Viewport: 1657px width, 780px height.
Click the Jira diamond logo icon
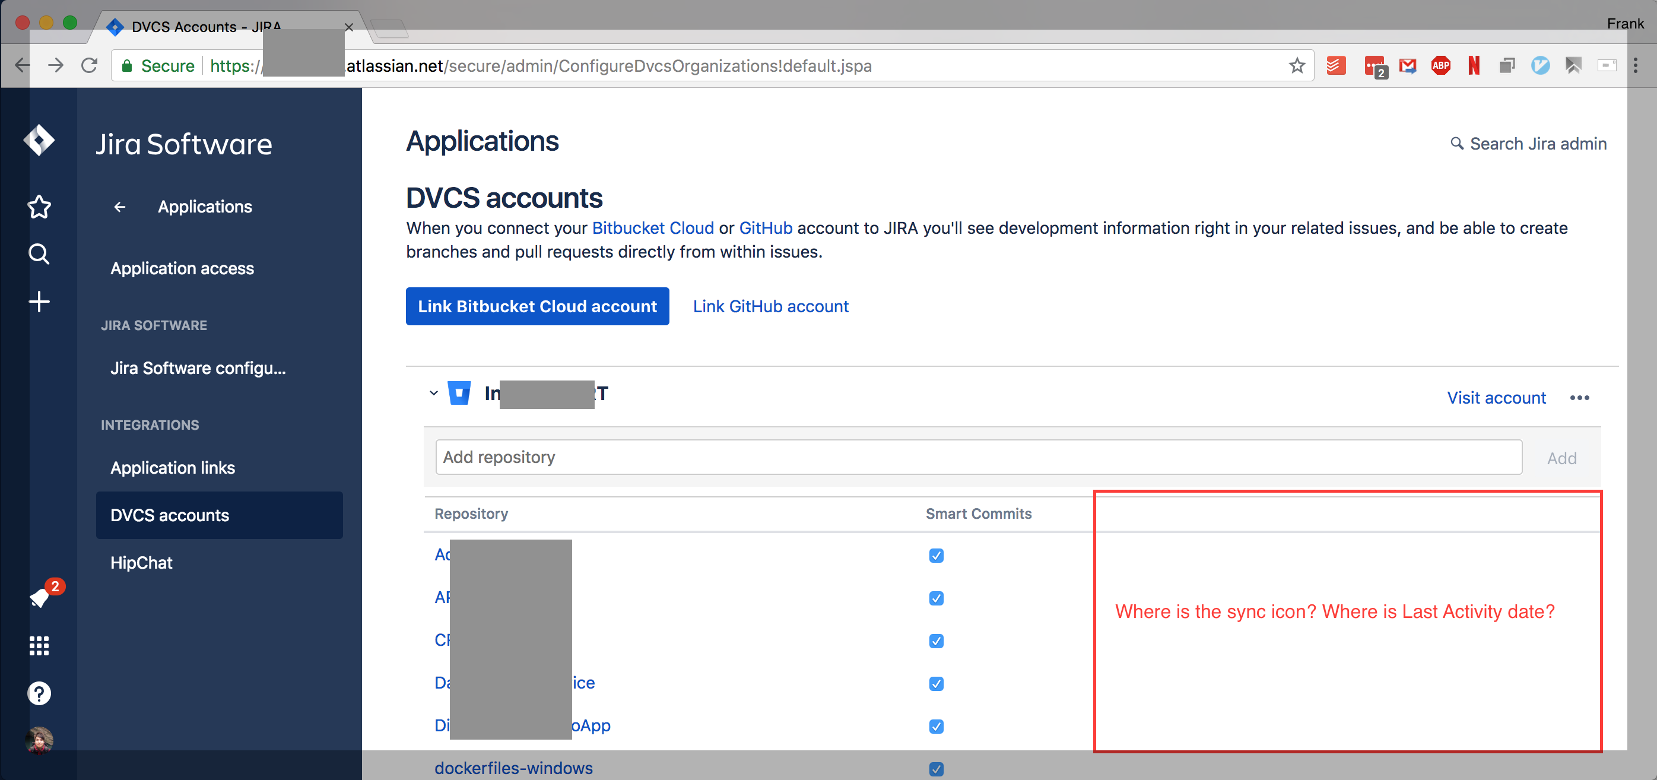39,140
